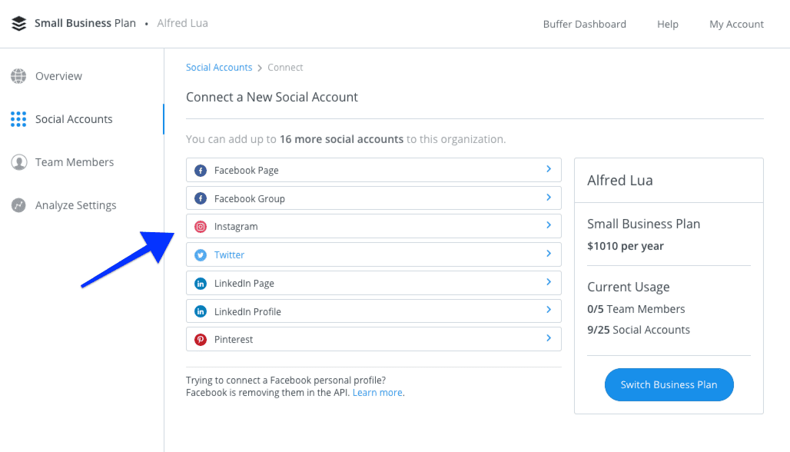
Task: Click the Analyze Settings chart icon
Action: click(18, 205)
